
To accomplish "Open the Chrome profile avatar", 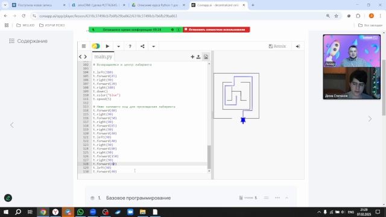I will (x=372, y=16).
